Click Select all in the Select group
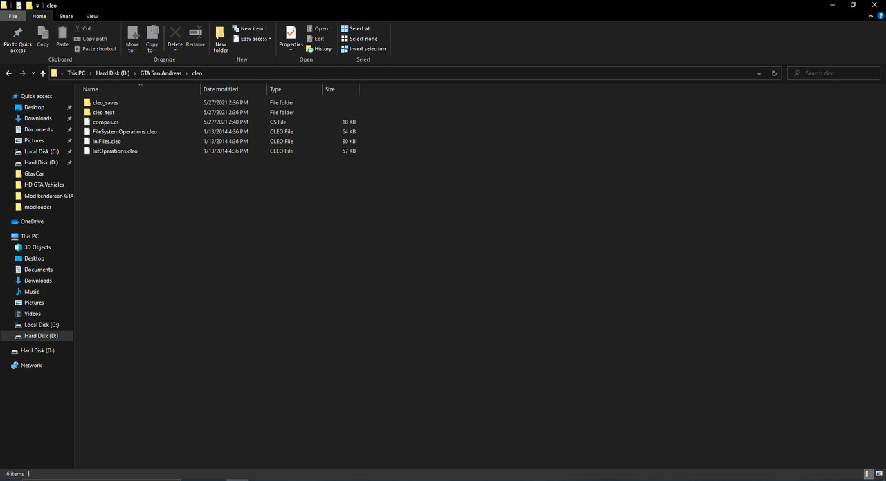The height and width of the screenshot is (481, 886). pos(356,28)
